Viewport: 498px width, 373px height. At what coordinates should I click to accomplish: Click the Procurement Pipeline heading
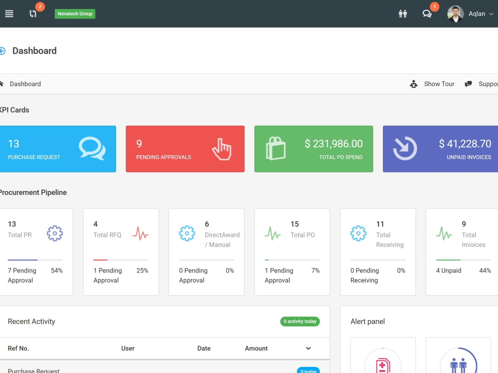[x=33, y=192]
